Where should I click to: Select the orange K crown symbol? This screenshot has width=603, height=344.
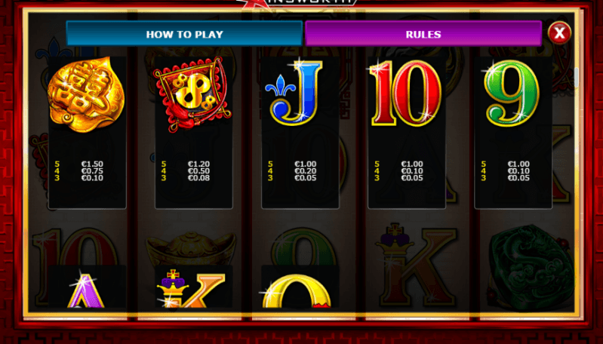click(191, 288)
